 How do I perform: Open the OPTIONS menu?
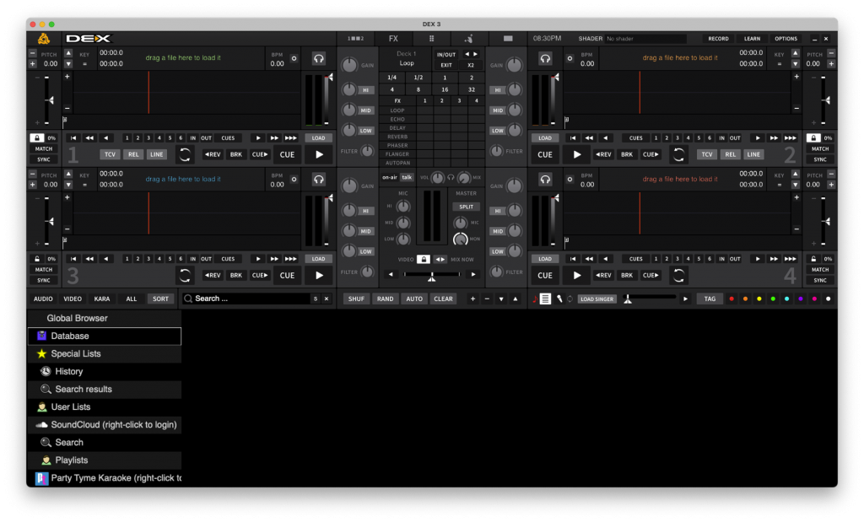786,39
